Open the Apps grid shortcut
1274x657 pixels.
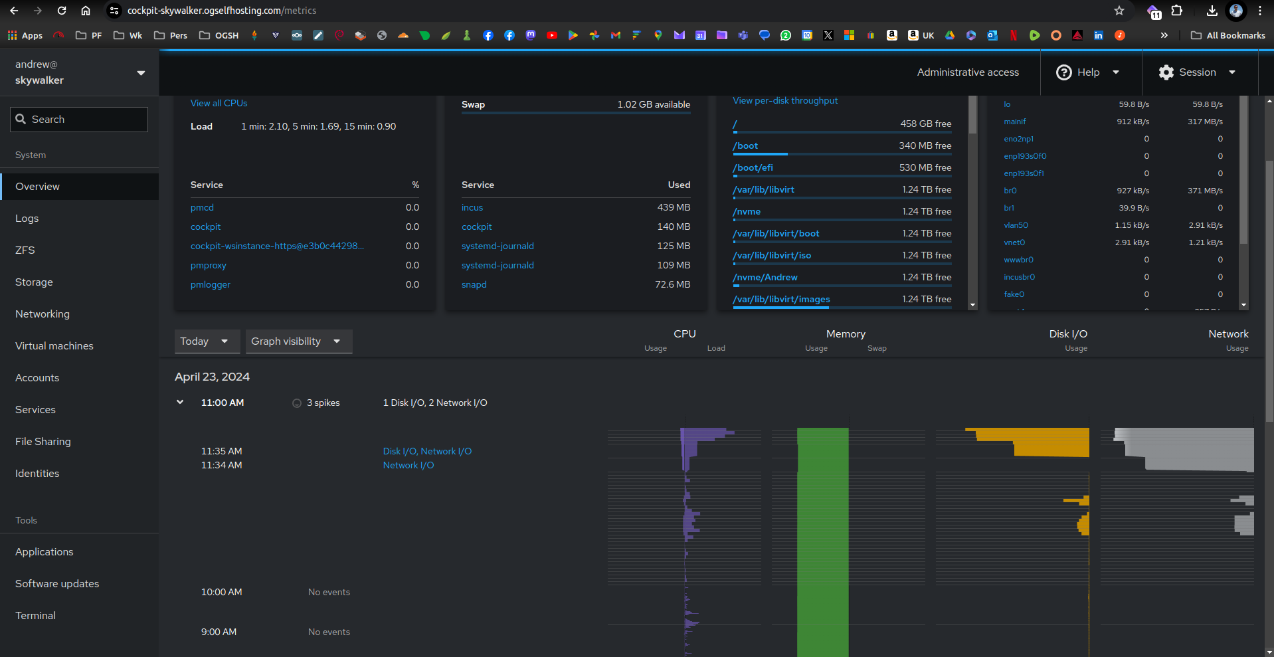pos(25,35)
